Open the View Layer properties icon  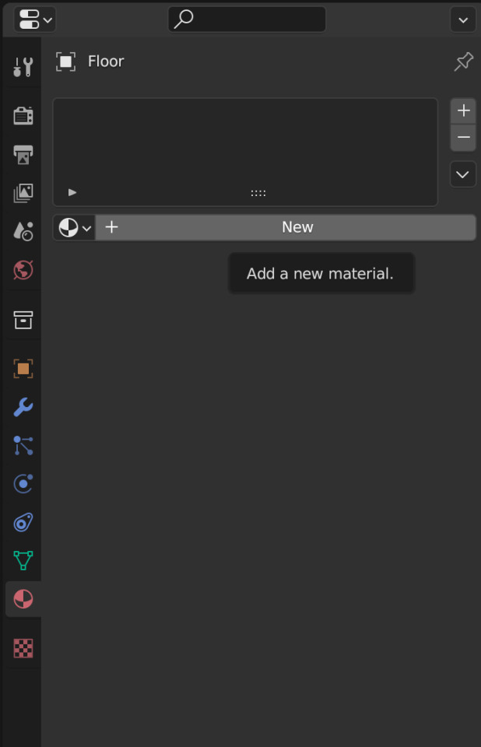23,193
